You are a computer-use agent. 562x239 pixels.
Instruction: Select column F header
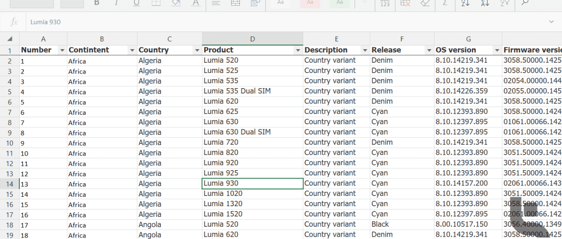(x=402, y=38)
